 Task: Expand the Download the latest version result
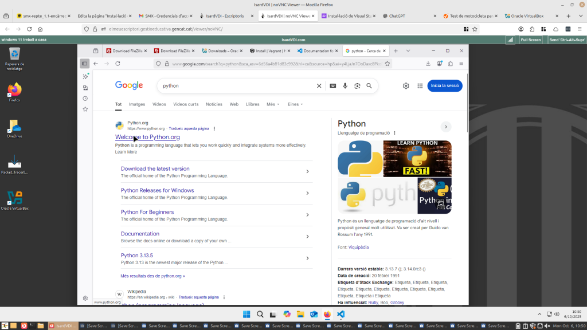coord(307,171)
